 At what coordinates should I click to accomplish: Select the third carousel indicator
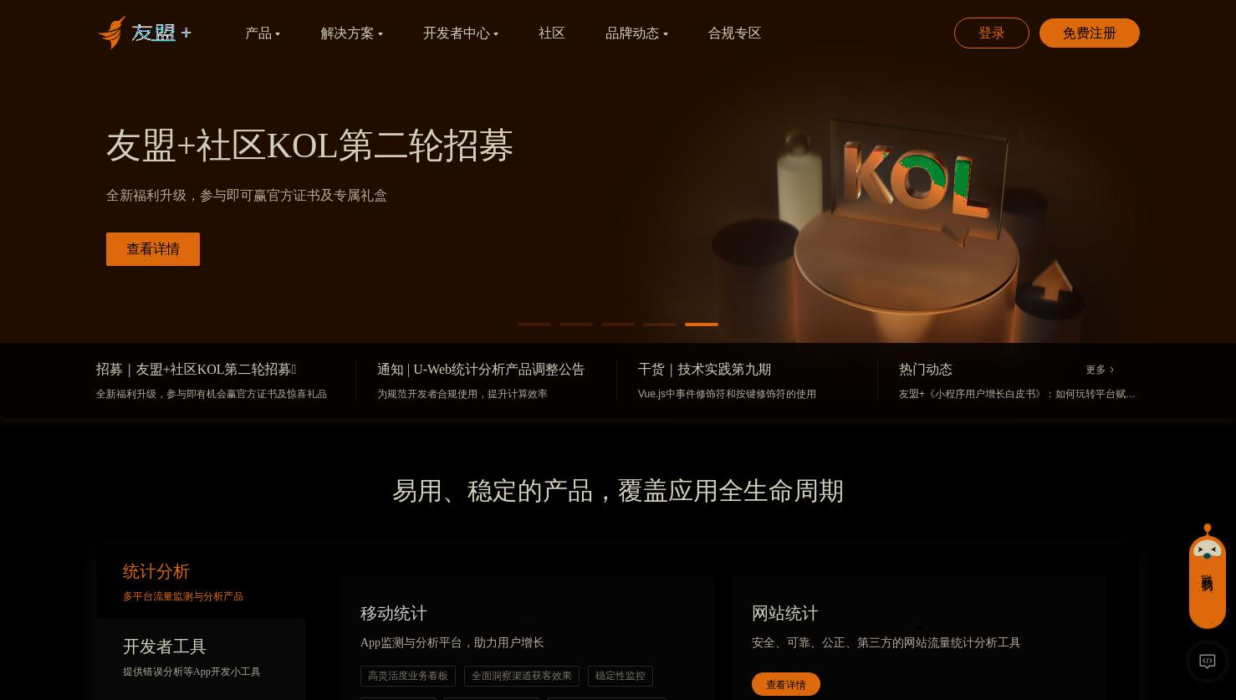coord(618,324)
